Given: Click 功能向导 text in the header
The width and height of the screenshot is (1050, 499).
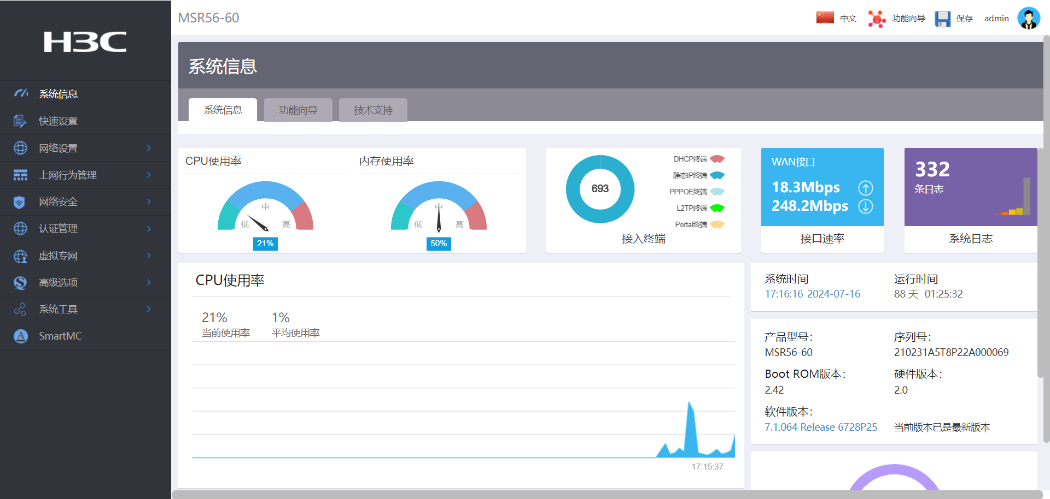Looking at the screenshot, I should tap(909, 19).
